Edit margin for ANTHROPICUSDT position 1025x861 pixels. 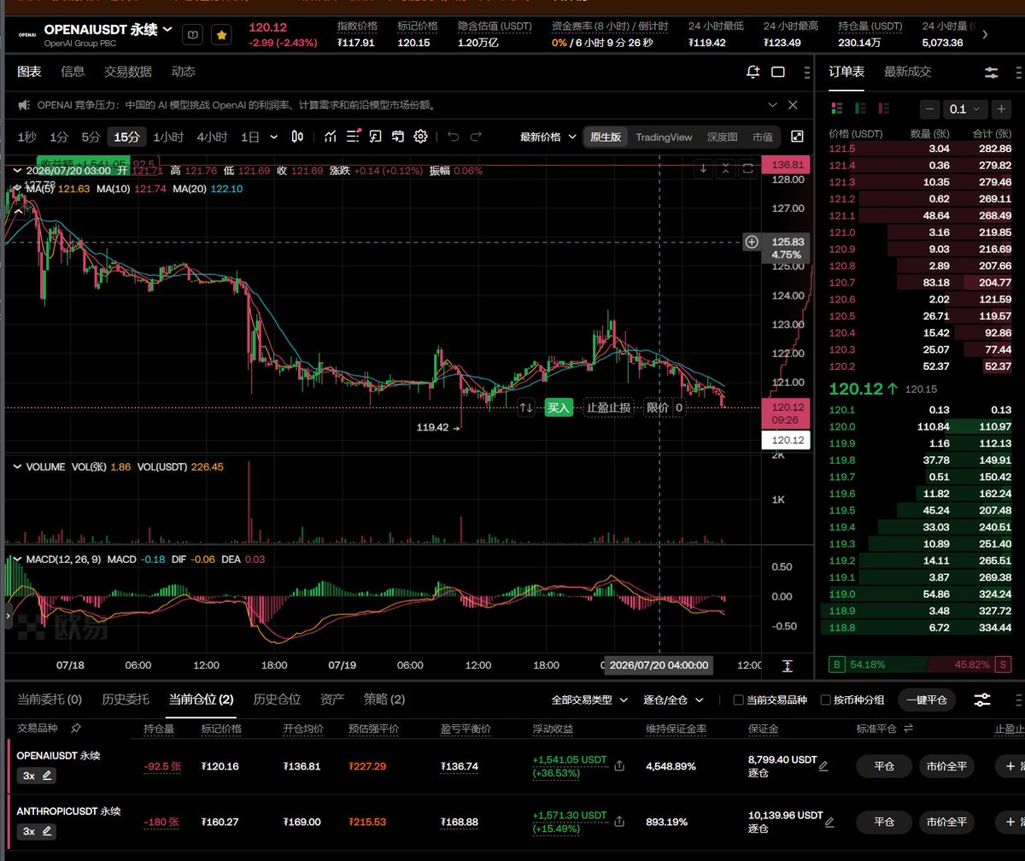(829, 823)
